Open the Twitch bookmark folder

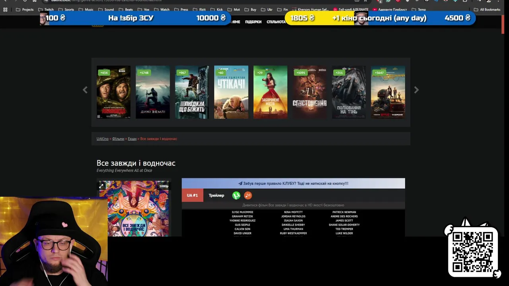click(46, 10)
